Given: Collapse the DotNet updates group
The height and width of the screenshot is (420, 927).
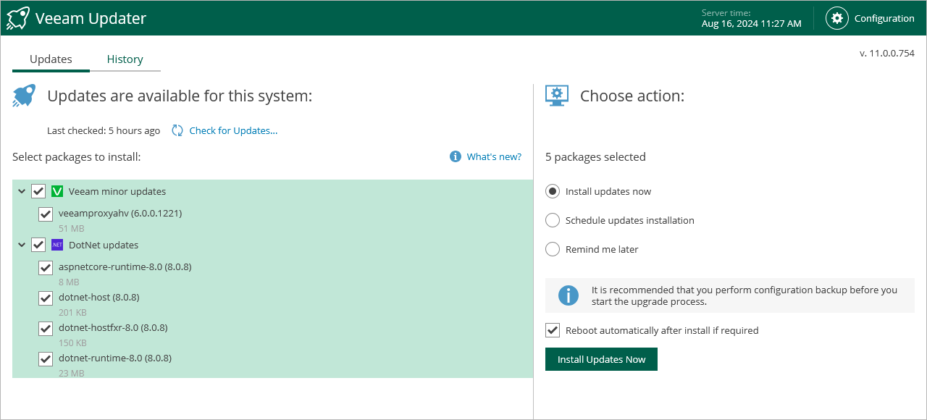Looking at the screenshot, I should [x=22, y=245].
